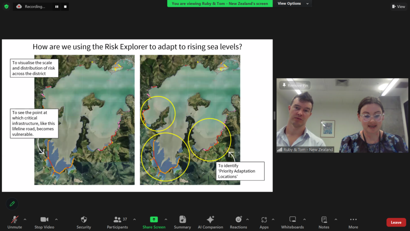Viewport: 410px width, 231px height.
Task: Toggle Stop Video camera button
Action: point(44,220)
